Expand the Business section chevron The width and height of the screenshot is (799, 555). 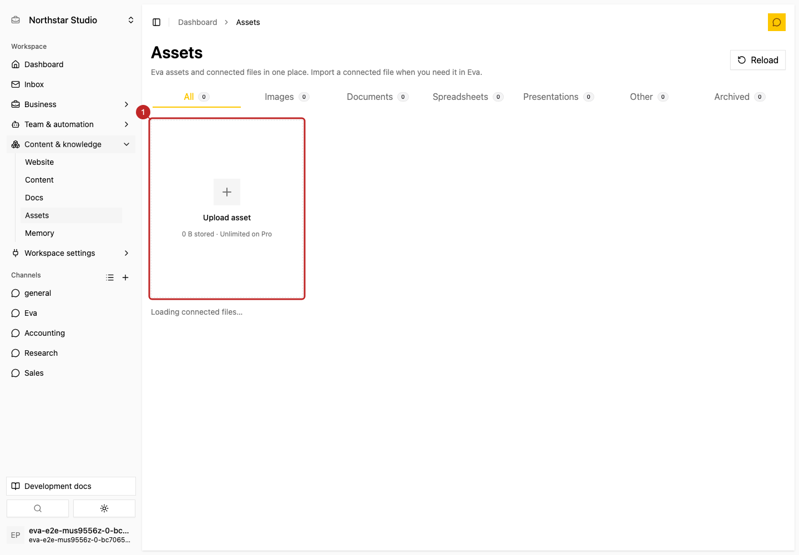pyautogui.click(x=127, y=104)
